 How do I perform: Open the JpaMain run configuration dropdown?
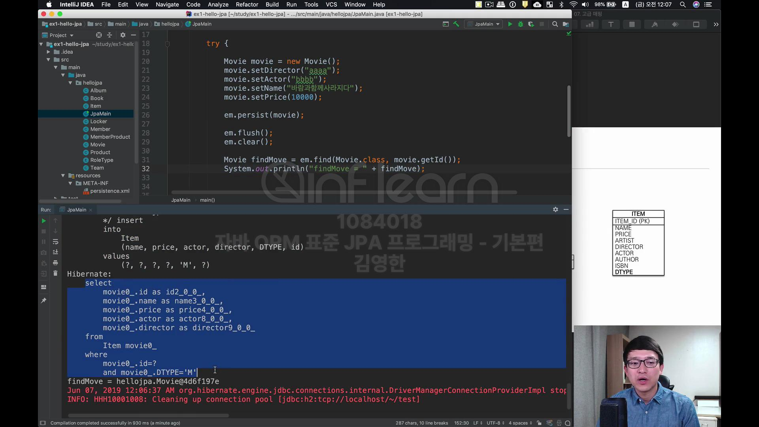coord(483,24)
